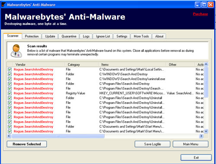The height and width of the screenshot is (164, 216).
Task: Open the Quarantine tab
Action: pos(69,36)
